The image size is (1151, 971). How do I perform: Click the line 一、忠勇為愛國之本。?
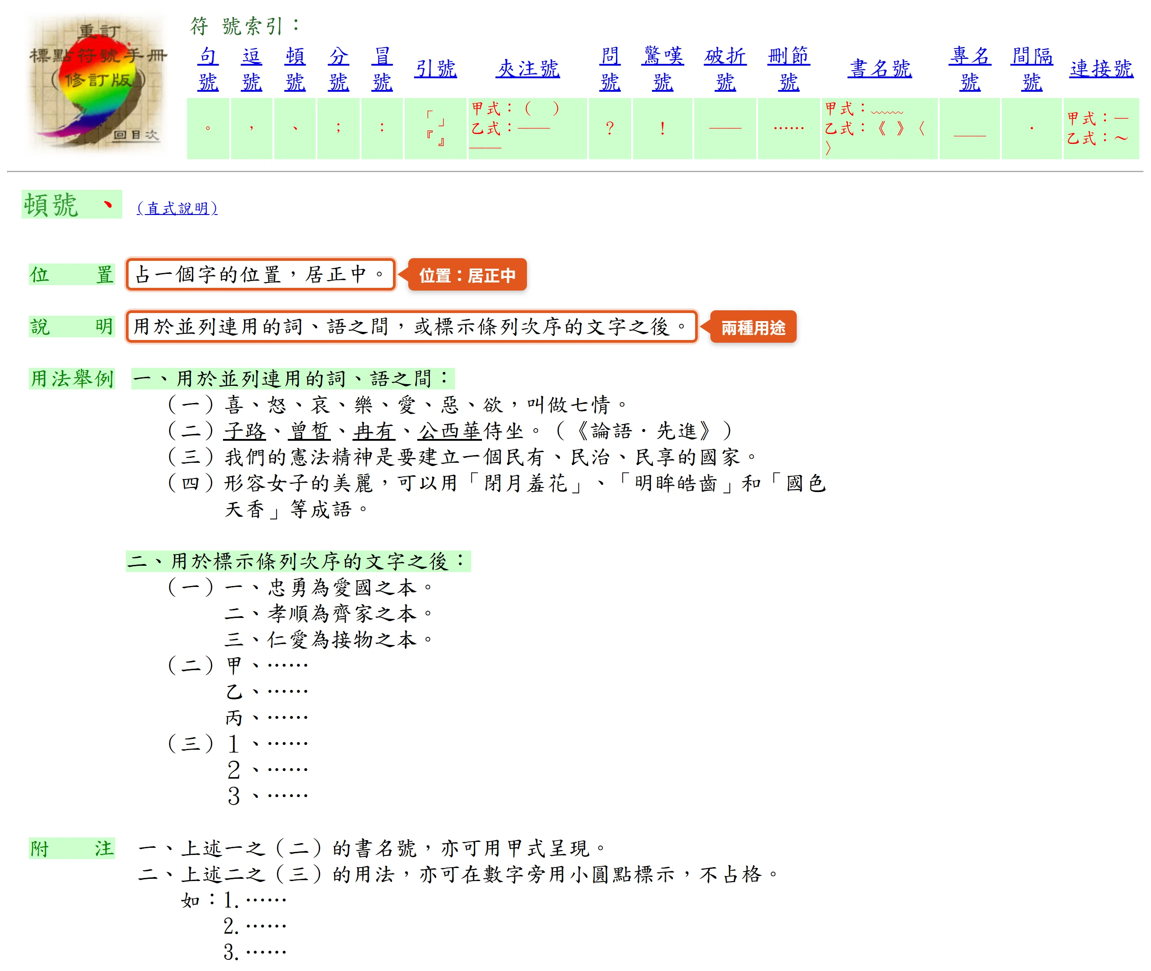coord(330,587)
